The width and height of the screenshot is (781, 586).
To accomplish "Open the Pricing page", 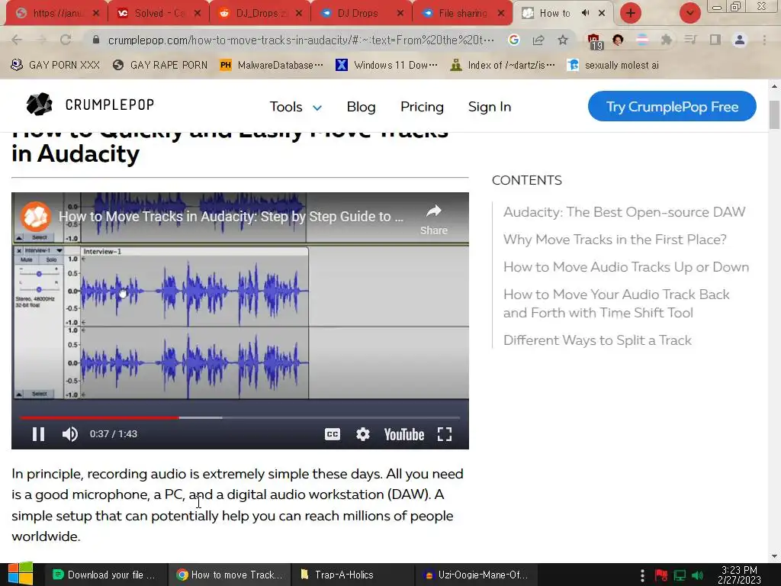I will coord(422,107).
